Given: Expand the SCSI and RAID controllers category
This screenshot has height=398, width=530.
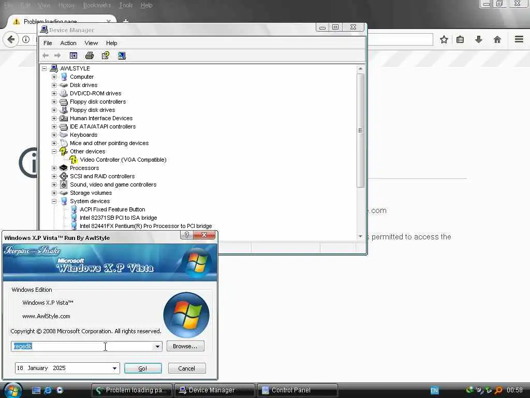Looking at the screenshot, I should click(x=54, y=176).
